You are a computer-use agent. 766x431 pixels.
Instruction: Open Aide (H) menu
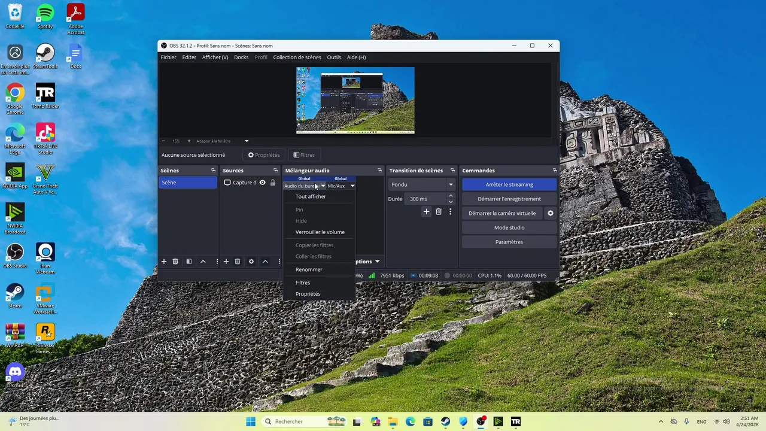pyautogui.click(x=356, y=57)
